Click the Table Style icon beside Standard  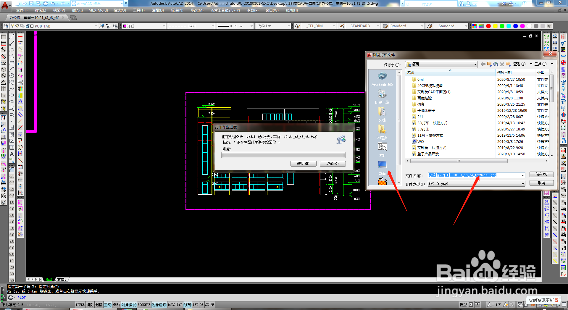pos(385,26)
